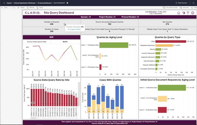Viewport: 197px width, 125px height.
Task: Open the Explore breadcrumb link
Action: click(x=9, y=3)
